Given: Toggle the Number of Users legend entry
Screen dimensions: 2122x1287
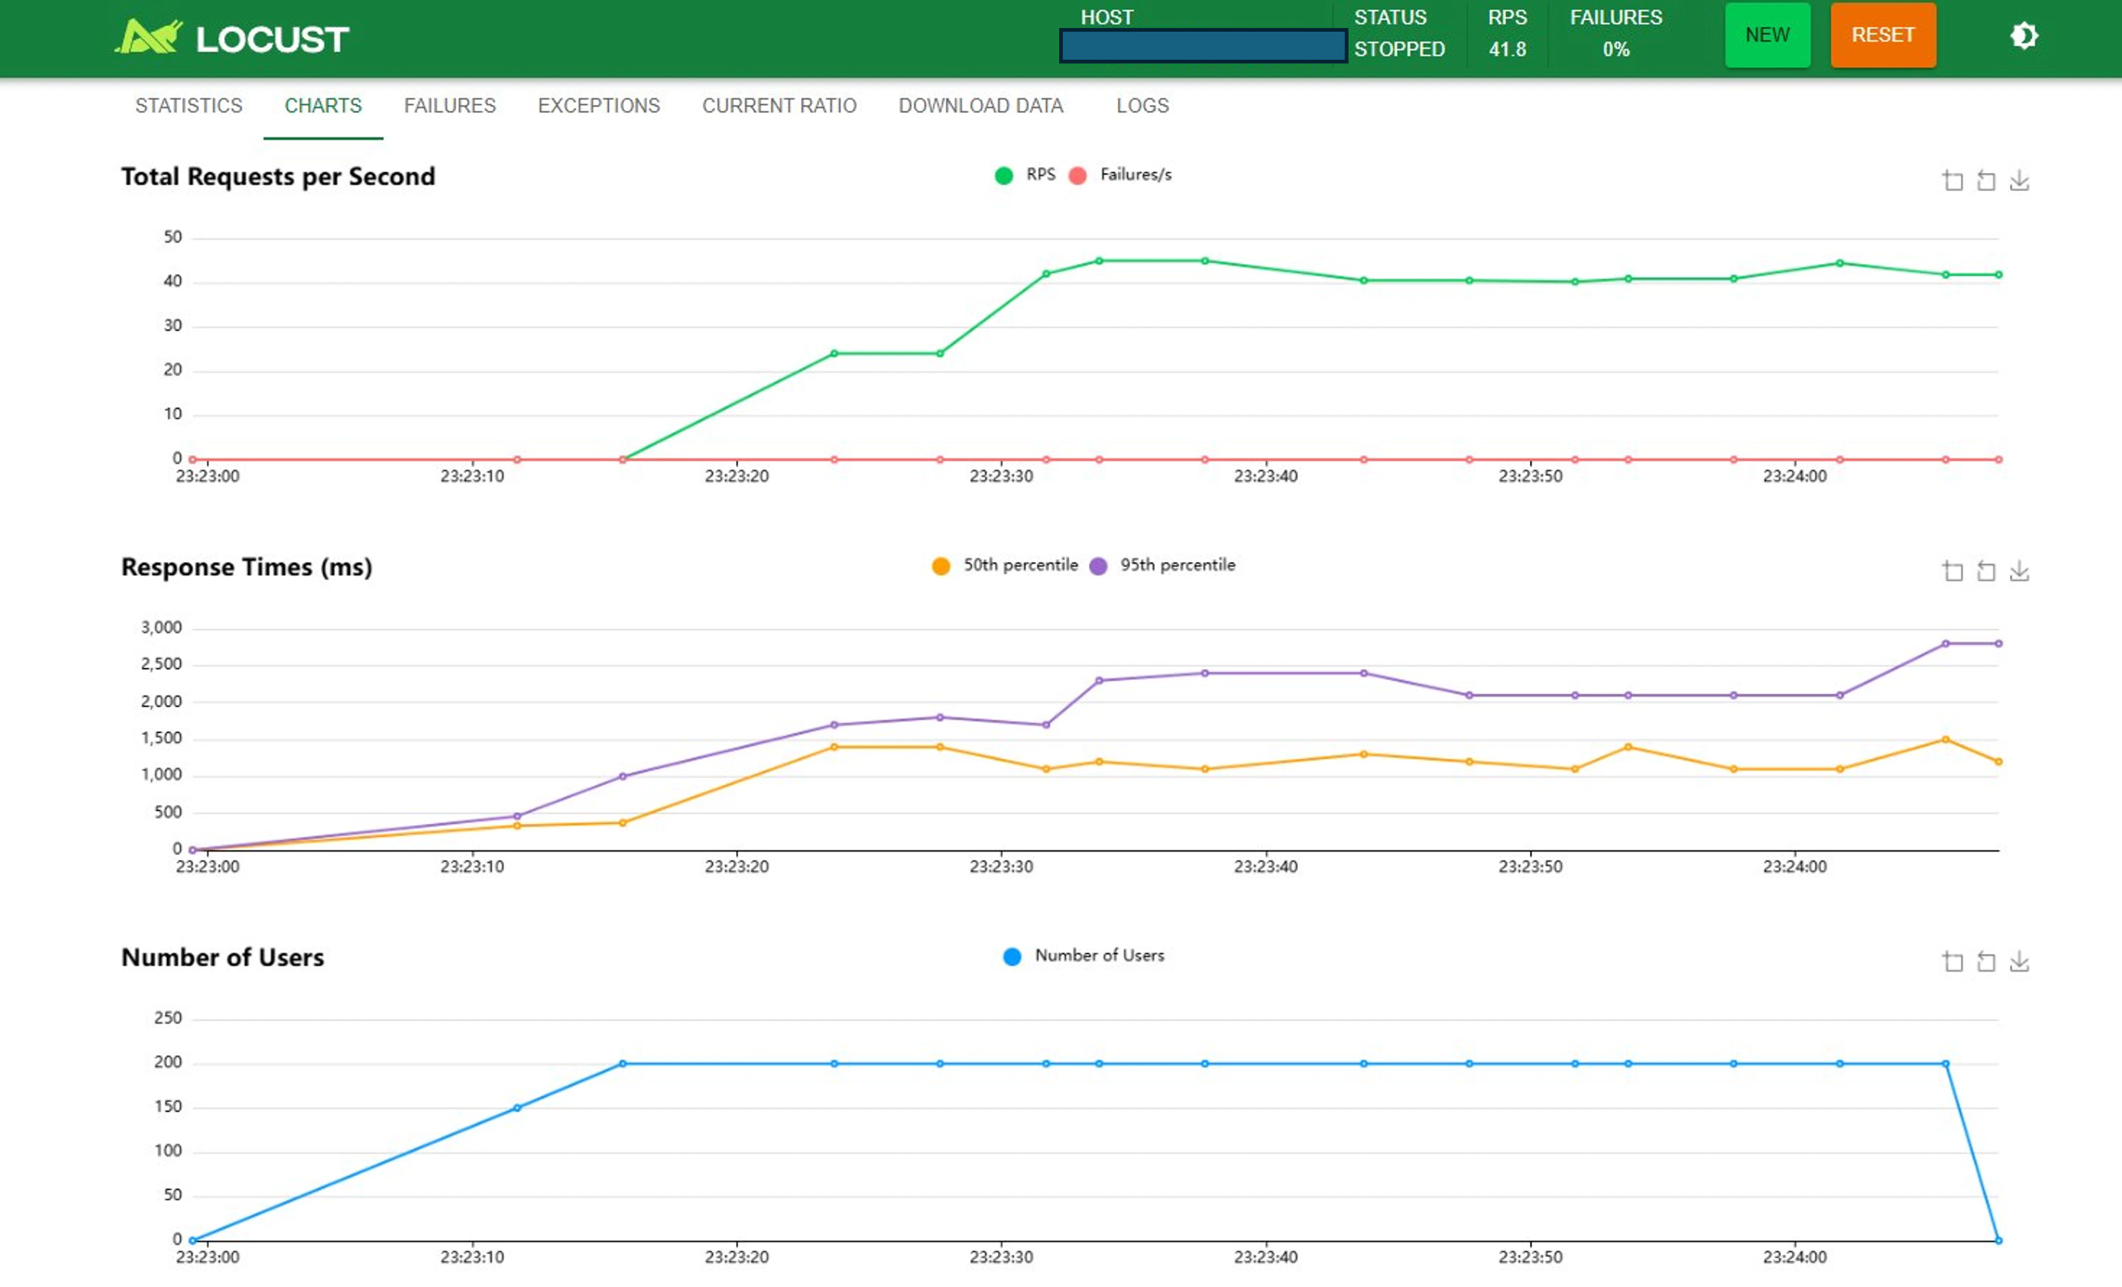Looking at the screenshot, I should click(1083, 956).
